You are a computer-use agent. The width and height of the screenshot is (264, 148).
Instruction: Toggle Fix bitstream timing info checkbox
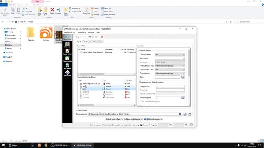[141, 102]
